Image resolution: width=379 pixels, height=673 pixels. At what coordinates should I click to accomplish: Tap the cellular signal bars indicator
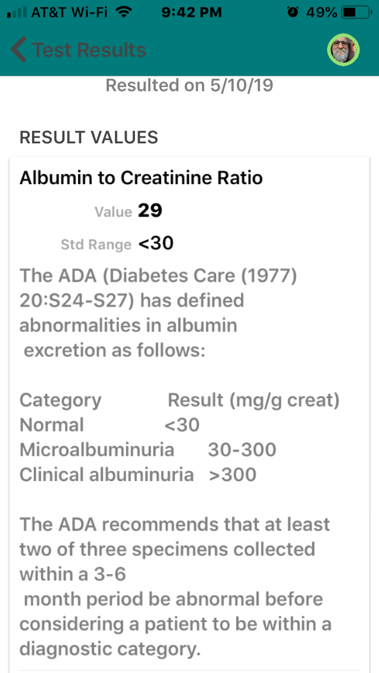[x=17, y=12]
